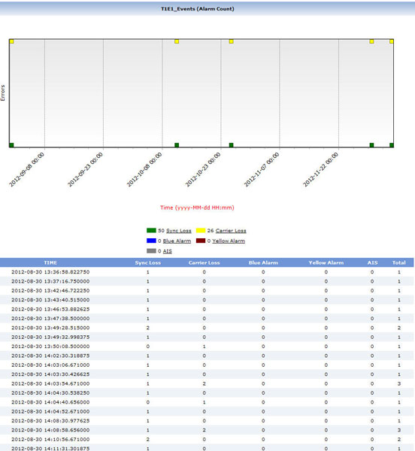
Task: Select yellow Carrier Loss marker just after 2012-10-23
Action: click(x=231, y=41)
